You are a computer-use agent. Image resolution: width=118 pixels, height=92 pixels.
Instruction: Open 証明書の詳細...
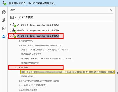[x=28, y=76]
